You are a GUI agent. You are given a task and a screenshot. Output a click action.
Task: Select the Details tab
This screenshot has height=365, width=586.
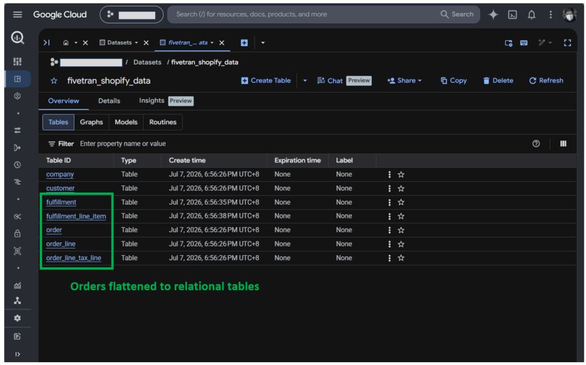(109, 101)
